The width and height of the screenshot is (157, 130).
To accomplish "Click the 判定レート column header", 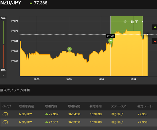I will click(x=145, y=106).
